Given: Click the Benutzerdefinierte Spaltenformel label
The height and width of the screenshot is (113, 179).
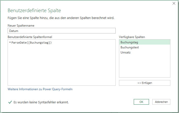Looking at the screenshot, I should pyautogui.click(x=30, y=37).
